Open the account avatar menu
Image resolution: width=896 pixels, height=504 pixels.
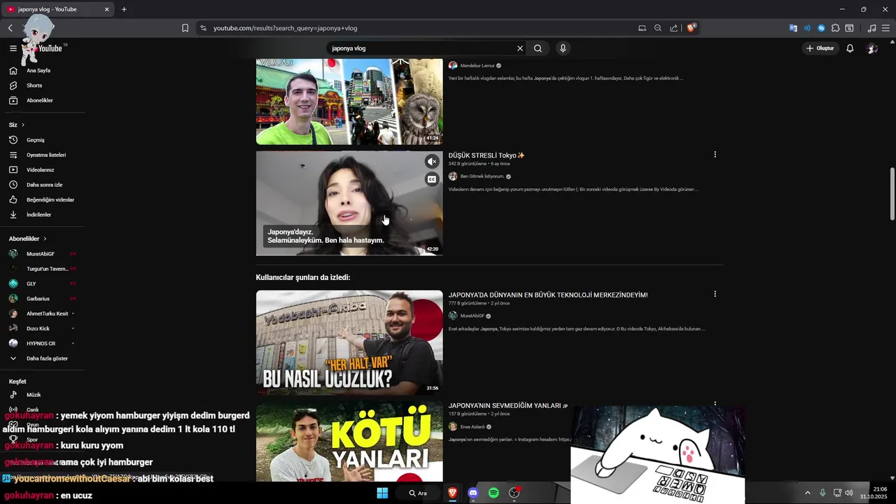pos(871,48)
